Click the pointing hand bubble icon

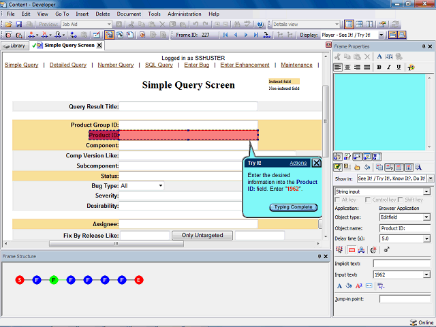[357, 168]
